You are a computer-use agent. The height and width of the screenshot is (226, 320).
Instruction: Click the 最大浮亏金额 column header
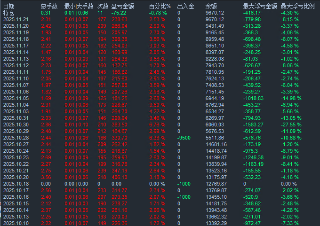(260, 6)
